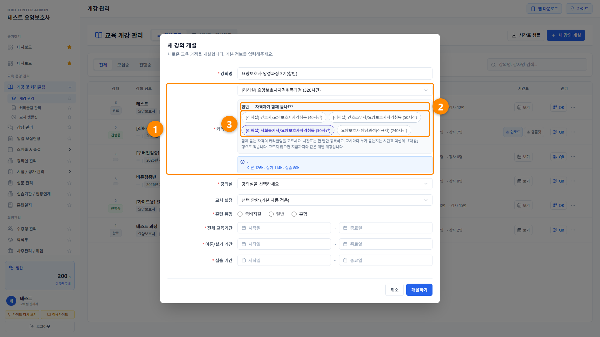Open the 교시 설정 dropdown

[x=335, y=200]
